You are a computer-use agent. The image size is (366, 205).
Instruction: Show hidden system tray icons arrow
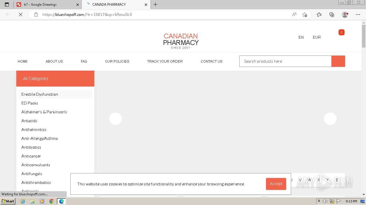(x=319, y=201)
